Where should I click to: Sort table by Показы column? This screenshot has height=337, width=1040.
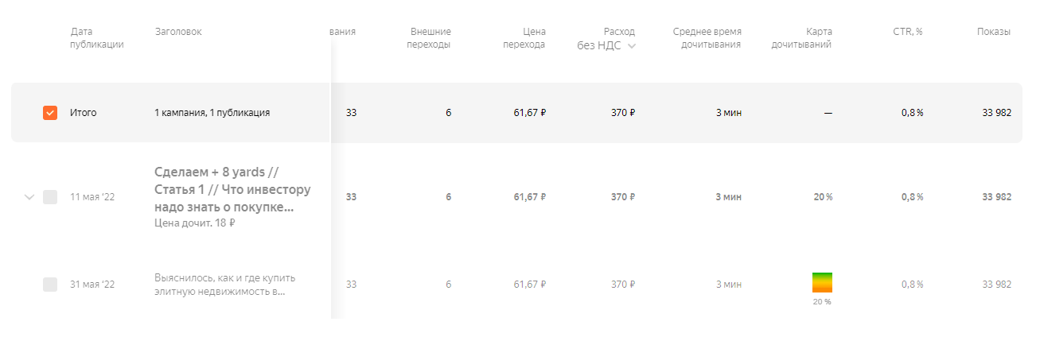pyautogui.click(x=994, y=32)
